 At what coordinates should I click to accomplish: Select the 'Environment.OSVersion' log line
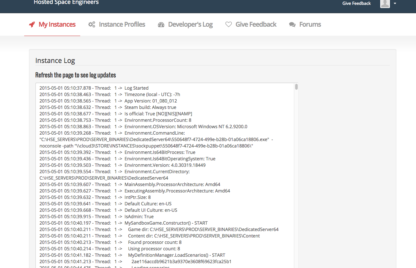click(143, 127)
